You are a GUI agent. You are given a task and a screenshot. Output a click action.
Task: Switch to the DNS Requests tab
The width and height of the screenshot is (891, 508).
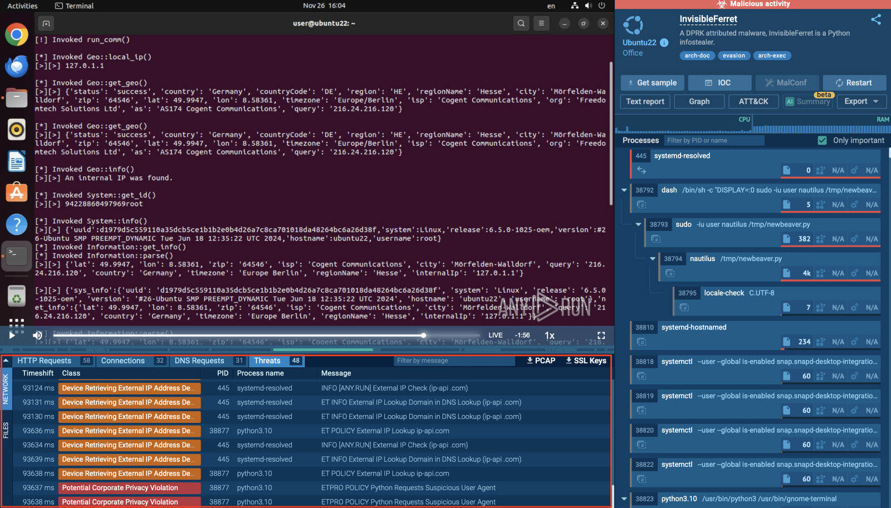coord(199,361)
